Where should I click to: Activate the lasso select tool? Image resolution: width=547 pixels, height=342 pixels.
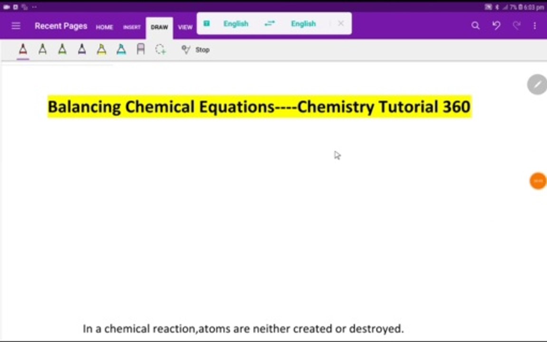(x=160, y=49)
